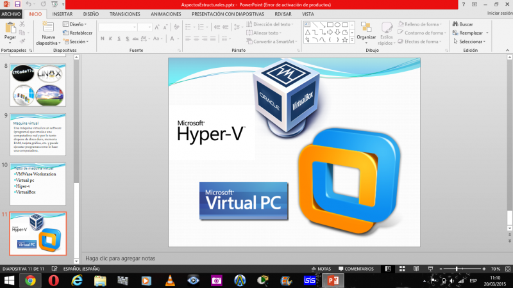This screenshot has height=288, width=513.
Task: Toggle the NOTAS pane button
Action: click(x=321, y=269)
